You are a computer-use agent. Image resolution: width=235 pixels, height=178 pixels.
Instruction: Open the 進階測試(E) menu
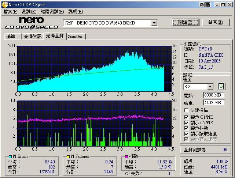[52, 12]
